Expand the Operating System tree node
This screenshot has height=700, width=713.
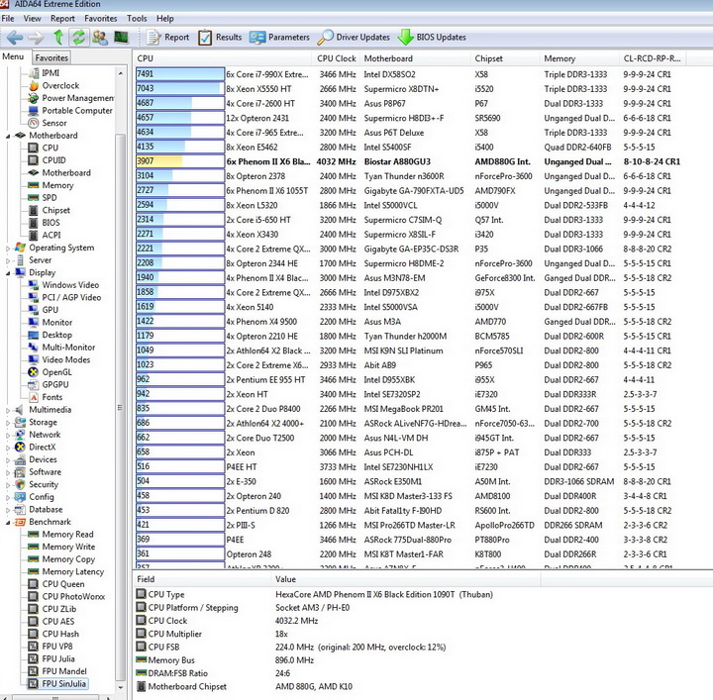pos(8,249)
